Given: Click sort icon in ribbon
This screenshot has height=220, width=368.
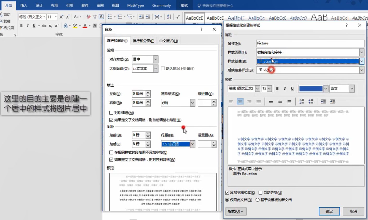Looking at the screenshot, I should click(169, 17).
